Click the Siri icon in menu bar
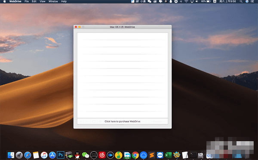The image size is (258, 160). 247,1
